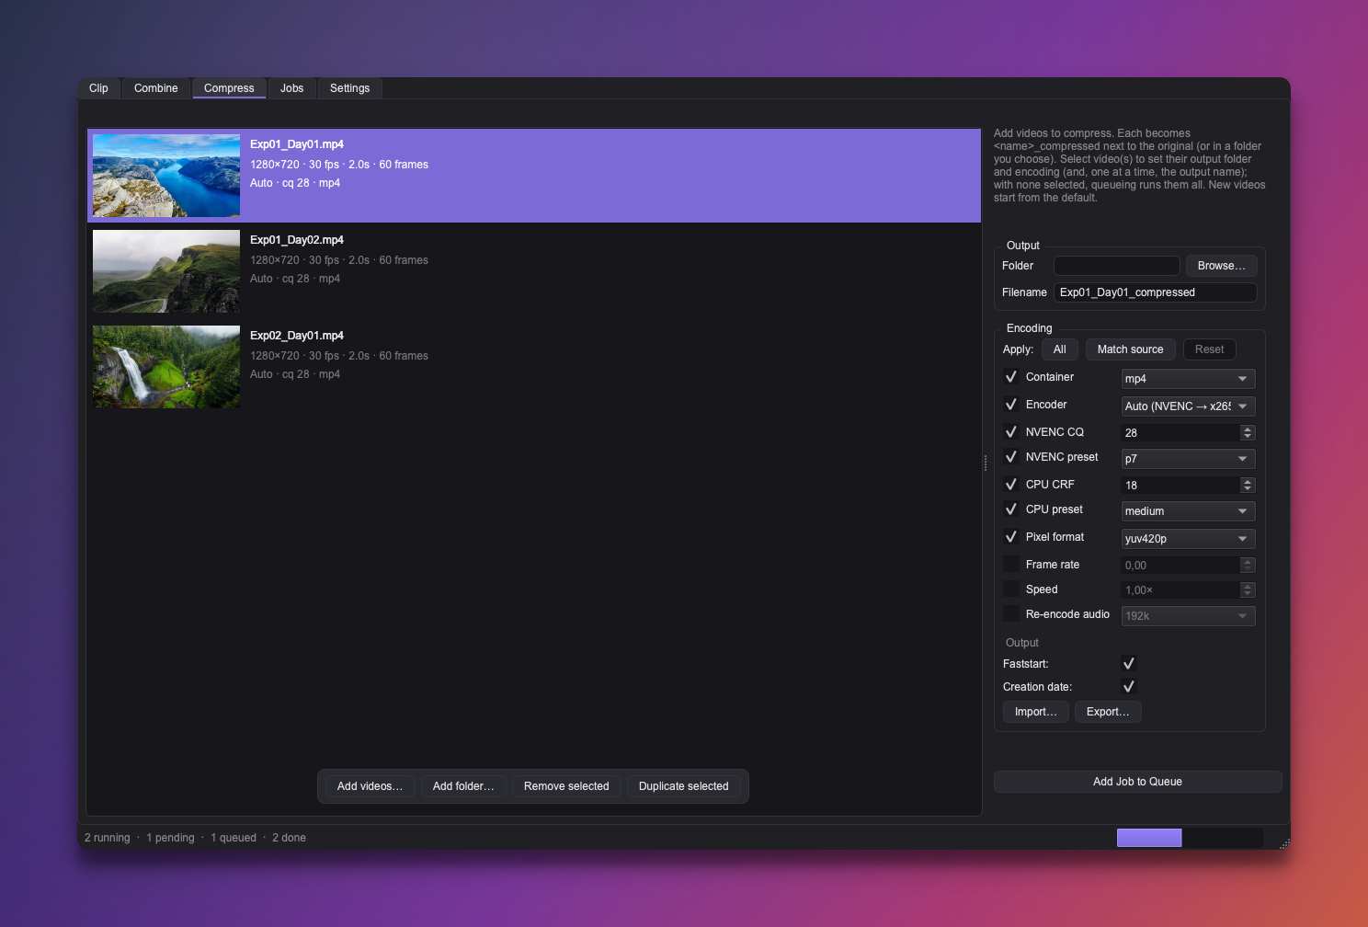Toggle the Encoder checkbox

click(1011, 405)
